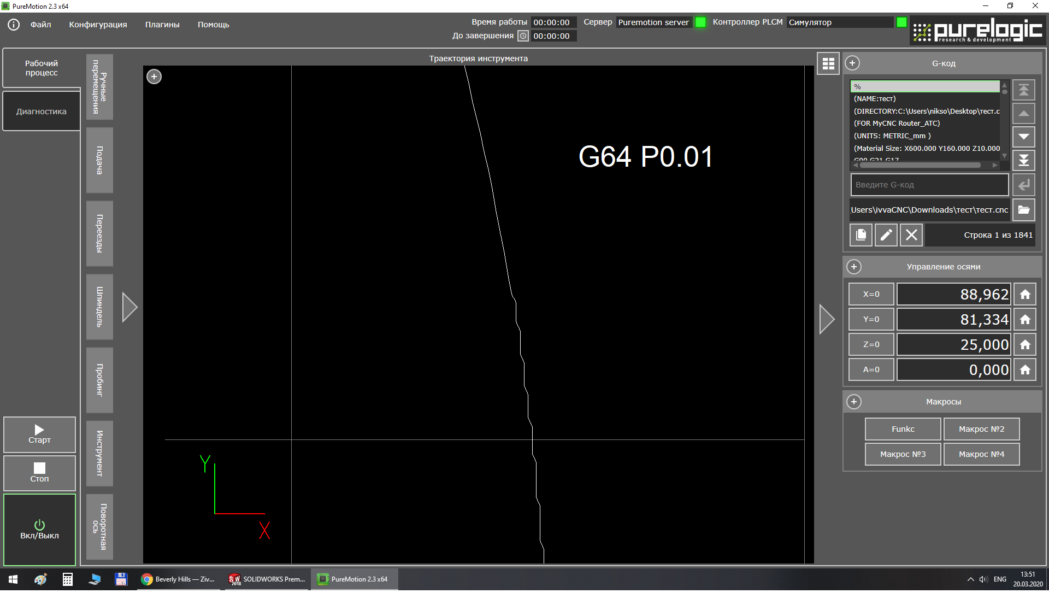
Task: Expand the Управление осями panel
Action: click(853, 267)
